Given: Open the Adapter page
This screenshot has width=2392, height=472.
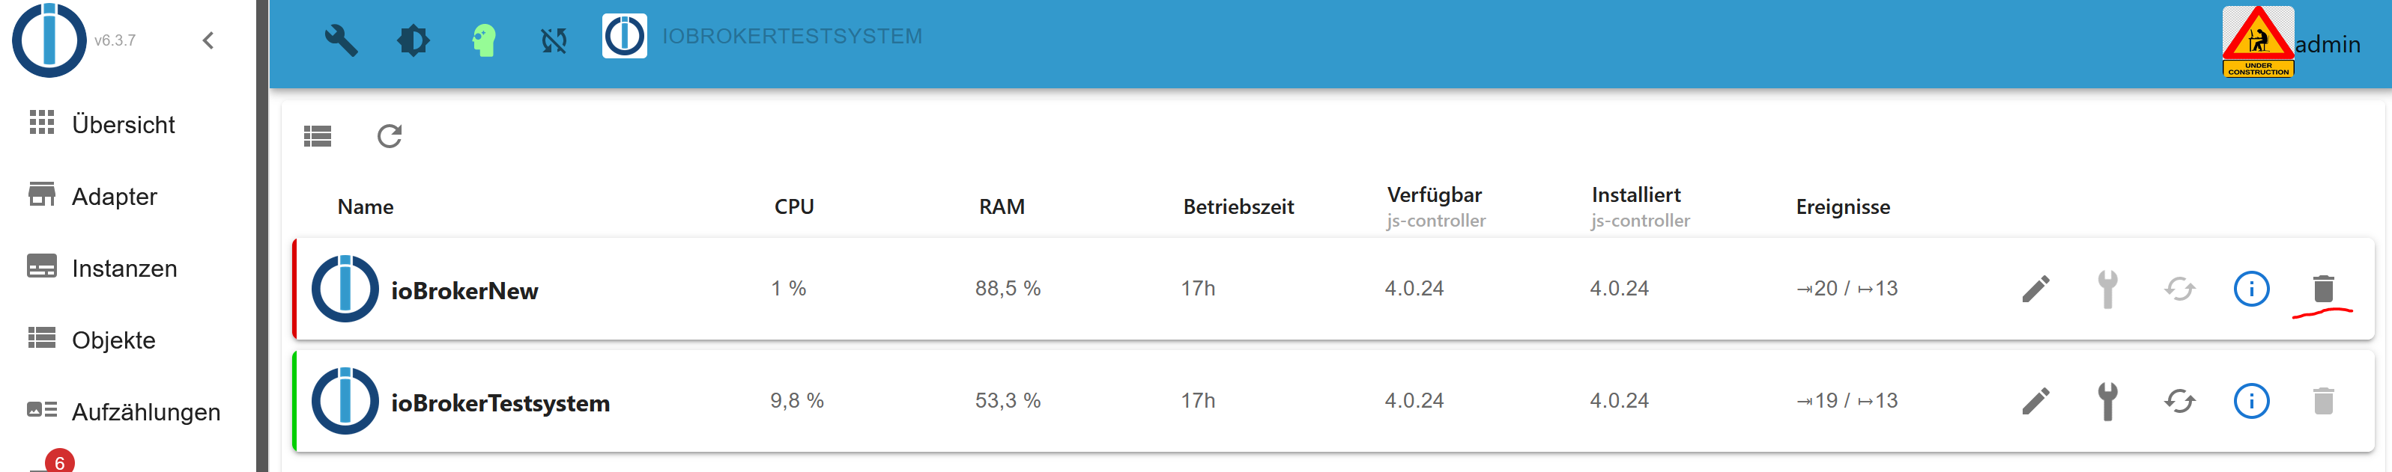Looking at the screenshot, I should coord(113,196).
